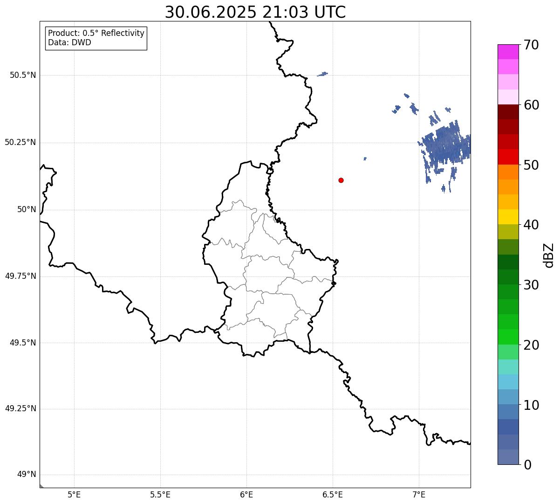This screenshot has width=560, height=504.
Task: Click the 49.75°N latitude label
Action: pos(20,276)
